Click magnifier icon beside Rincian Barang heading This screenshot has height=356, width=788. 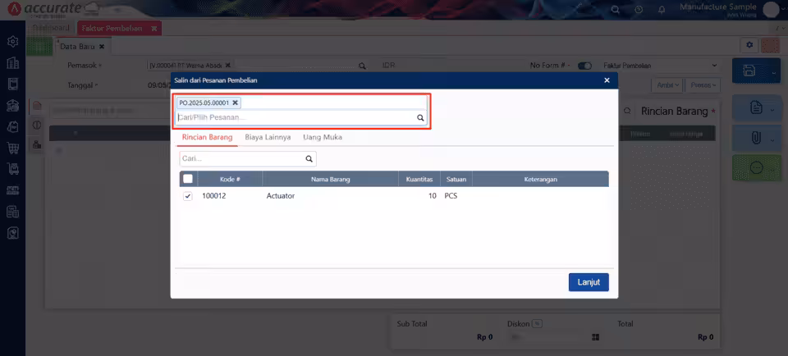pos(627,111)
